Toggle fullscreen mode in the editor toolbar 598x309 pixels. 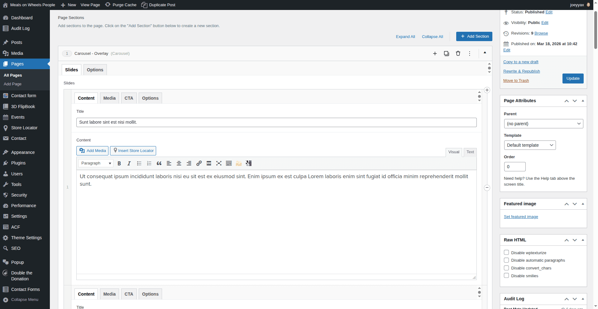(x=219, y=163)
